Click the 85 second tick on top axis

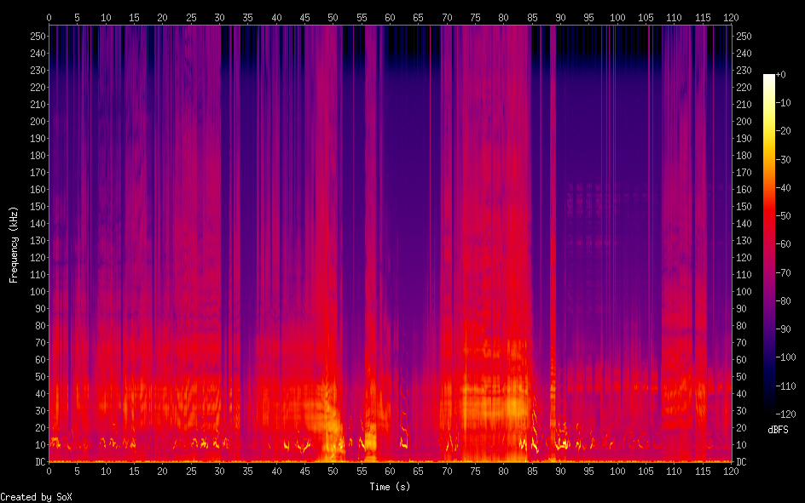click(x=532, y=17)
